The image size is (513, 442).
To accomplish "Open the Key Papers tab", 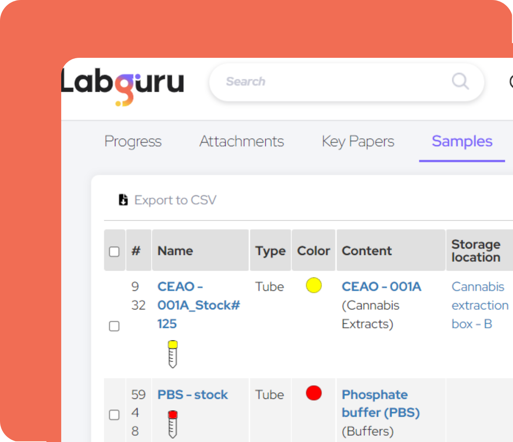I will click(357, 141).
